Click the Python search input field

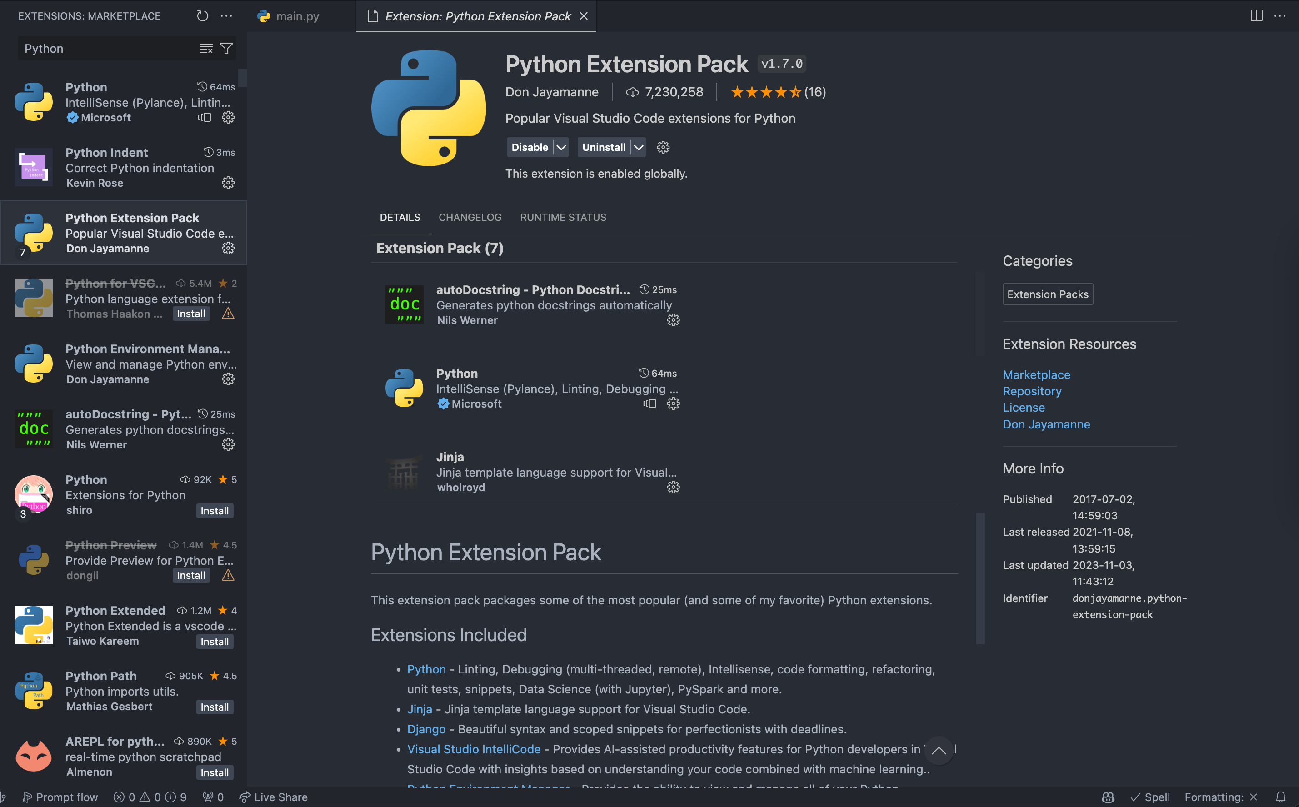[x=107, y=49]
